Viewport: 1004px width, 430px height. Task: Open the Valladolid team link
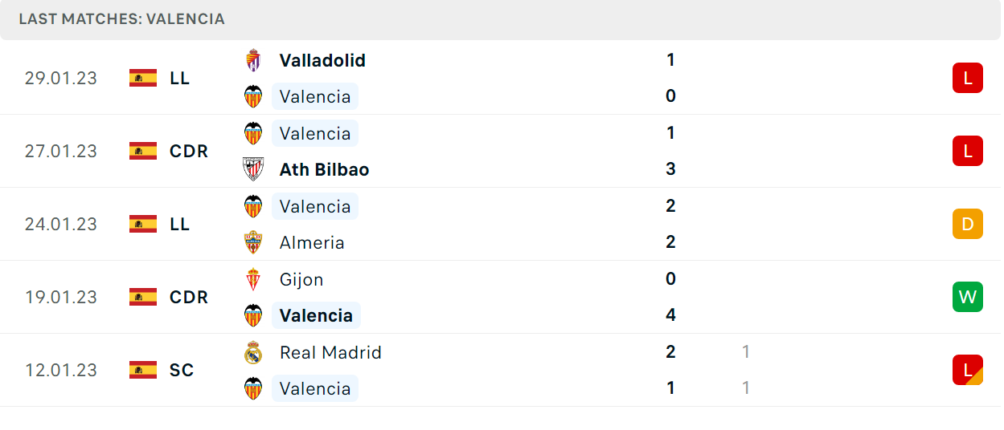pos(322,60)
